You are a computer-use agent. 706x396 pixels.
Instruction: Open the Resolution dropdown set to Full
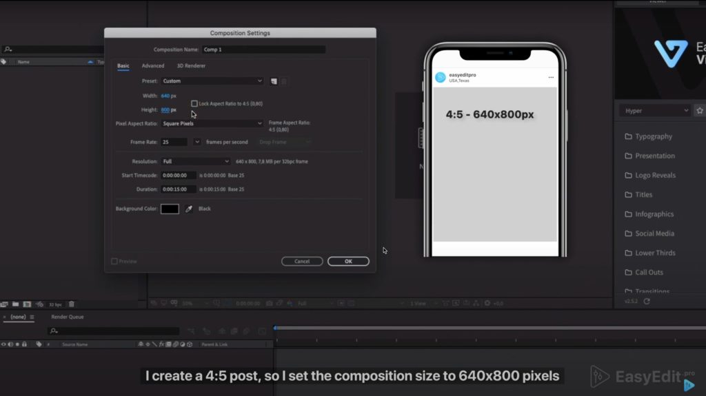coord(195,161)
